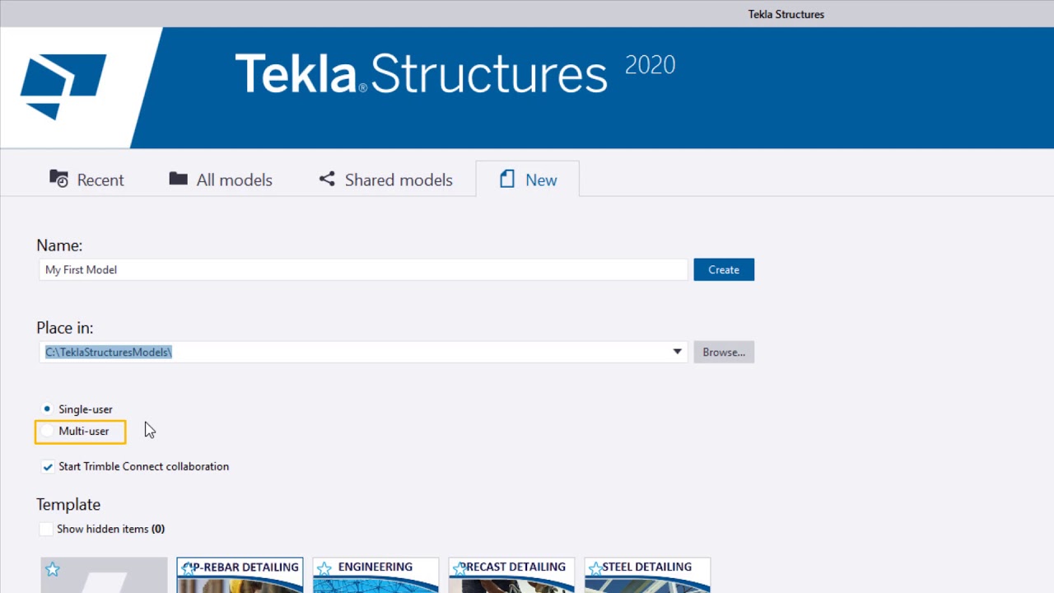Choose the Engineering template thumbnail
The width and height of the screenshot is (1054, 593).
click(x=375, y=576)
